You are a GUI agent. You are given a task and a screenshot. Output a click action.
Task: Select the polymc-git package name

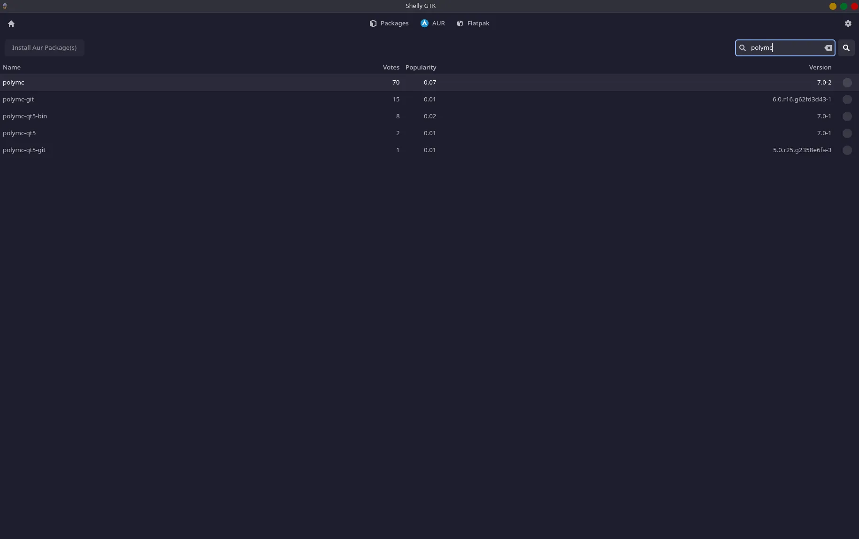18,100
